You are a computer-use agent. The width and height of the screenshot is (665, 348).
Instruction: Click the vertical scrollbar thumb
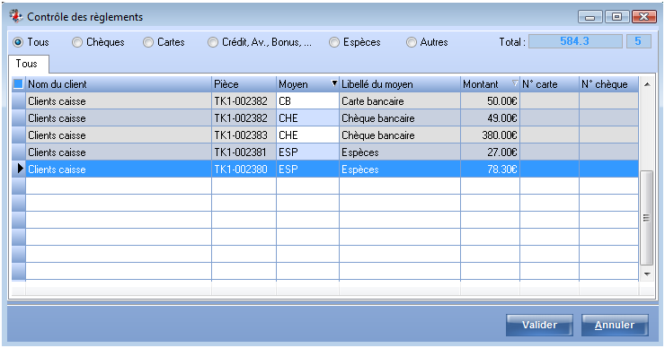pyautogui.click(x=647, y=218)
